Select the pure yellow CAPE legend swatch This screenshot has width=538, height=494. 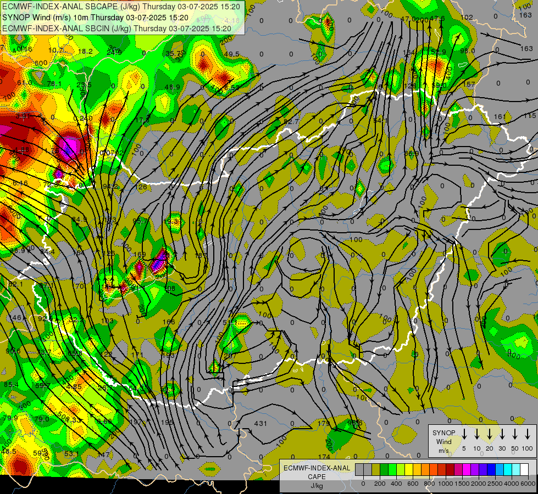[x=409, y=470]
